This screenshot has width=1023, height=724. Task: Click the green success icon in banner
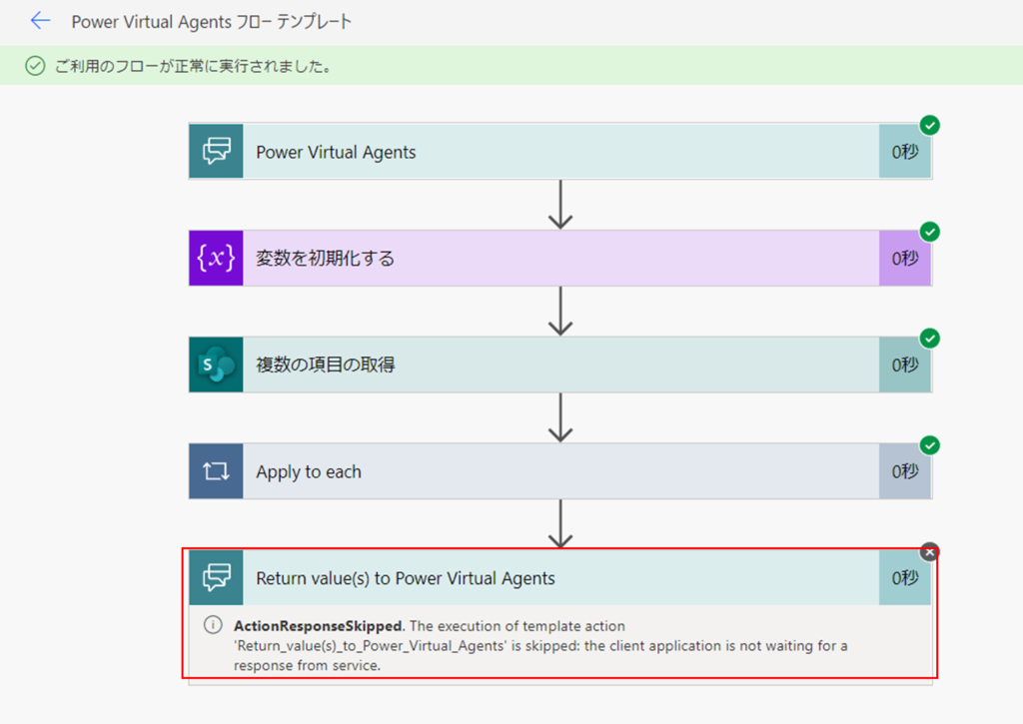click(35, 66)
